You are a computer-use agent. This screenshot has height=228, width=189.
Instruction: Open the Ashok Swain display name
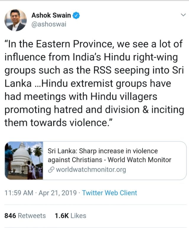51,15
